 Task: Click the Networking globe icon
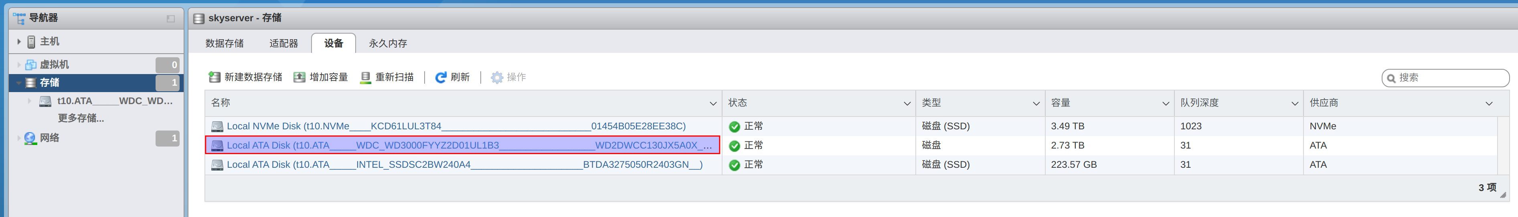tap(30, 138)
